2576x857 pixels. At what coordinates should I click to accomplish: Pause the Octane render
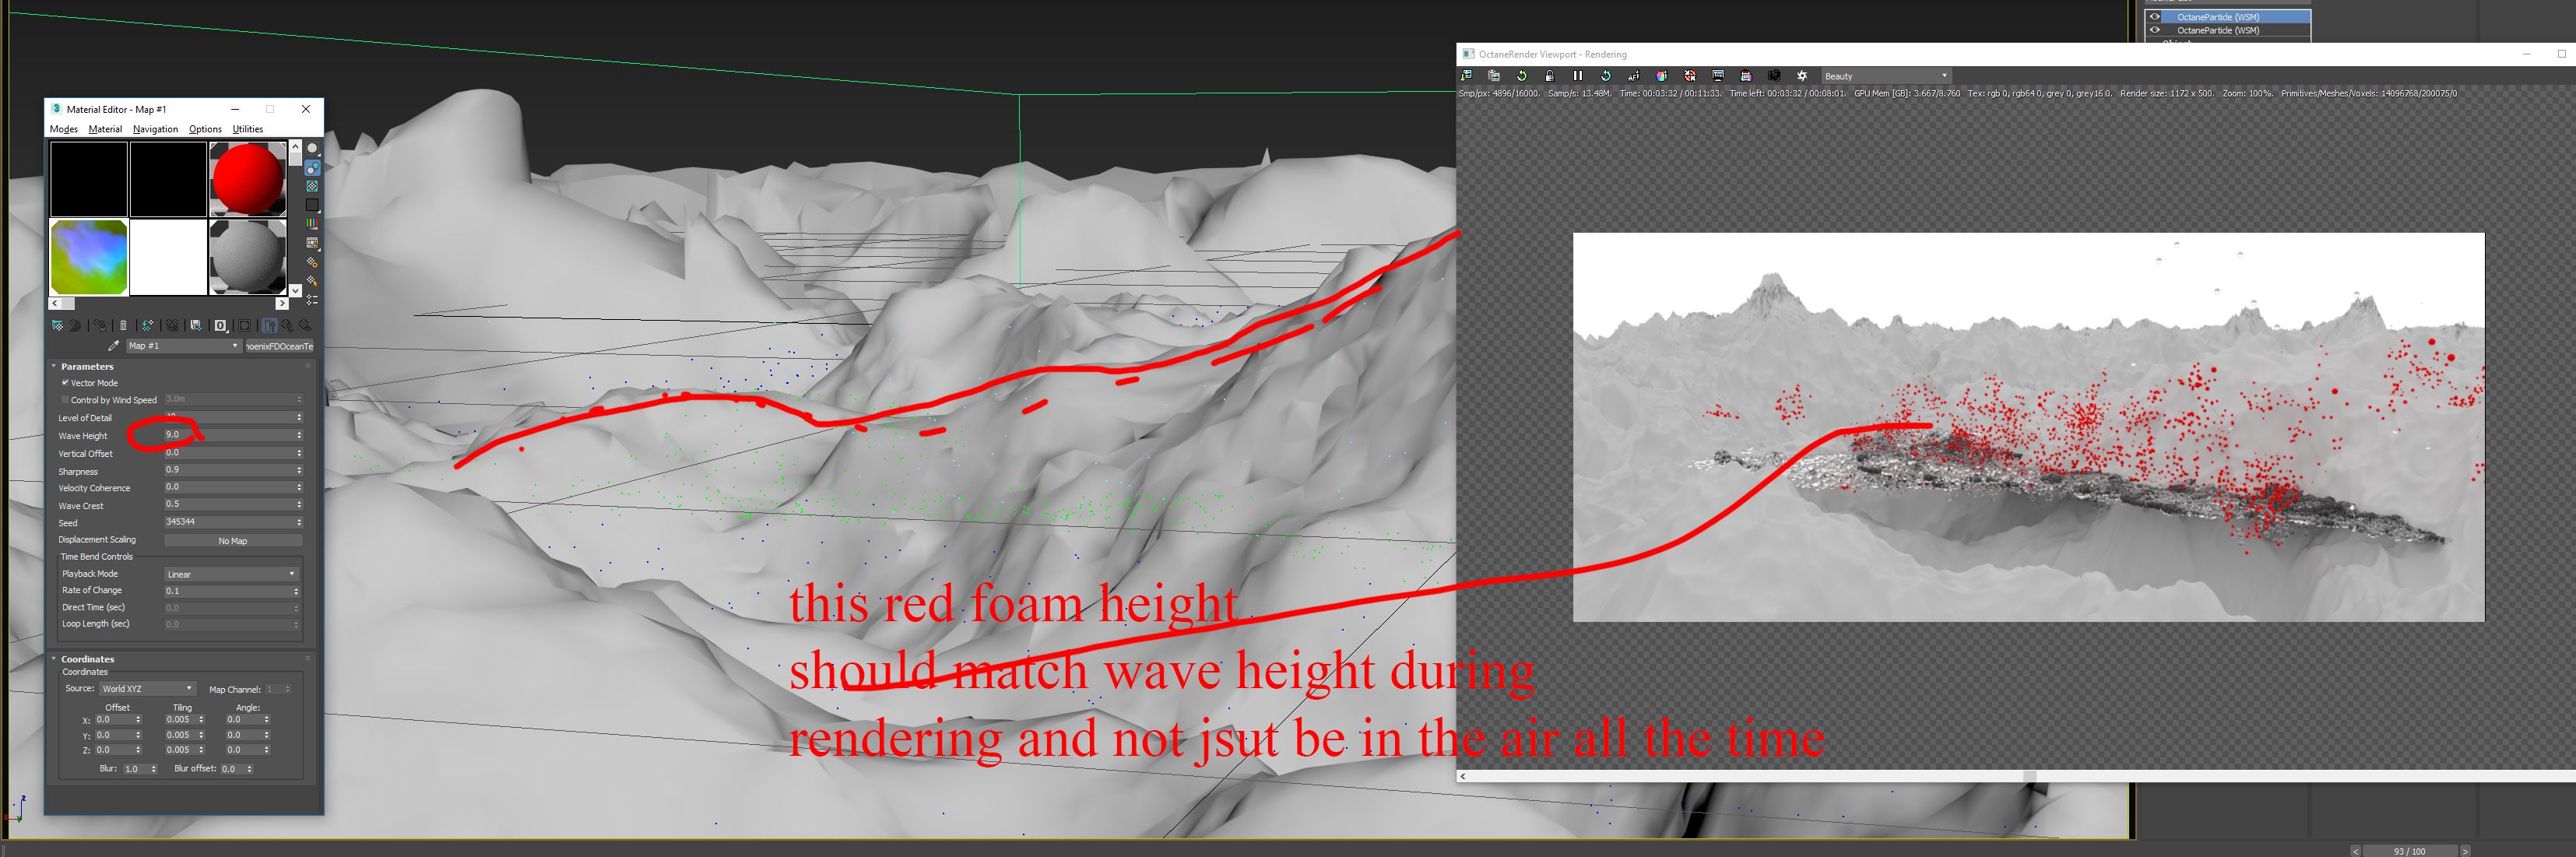(x=1577, y=76)
